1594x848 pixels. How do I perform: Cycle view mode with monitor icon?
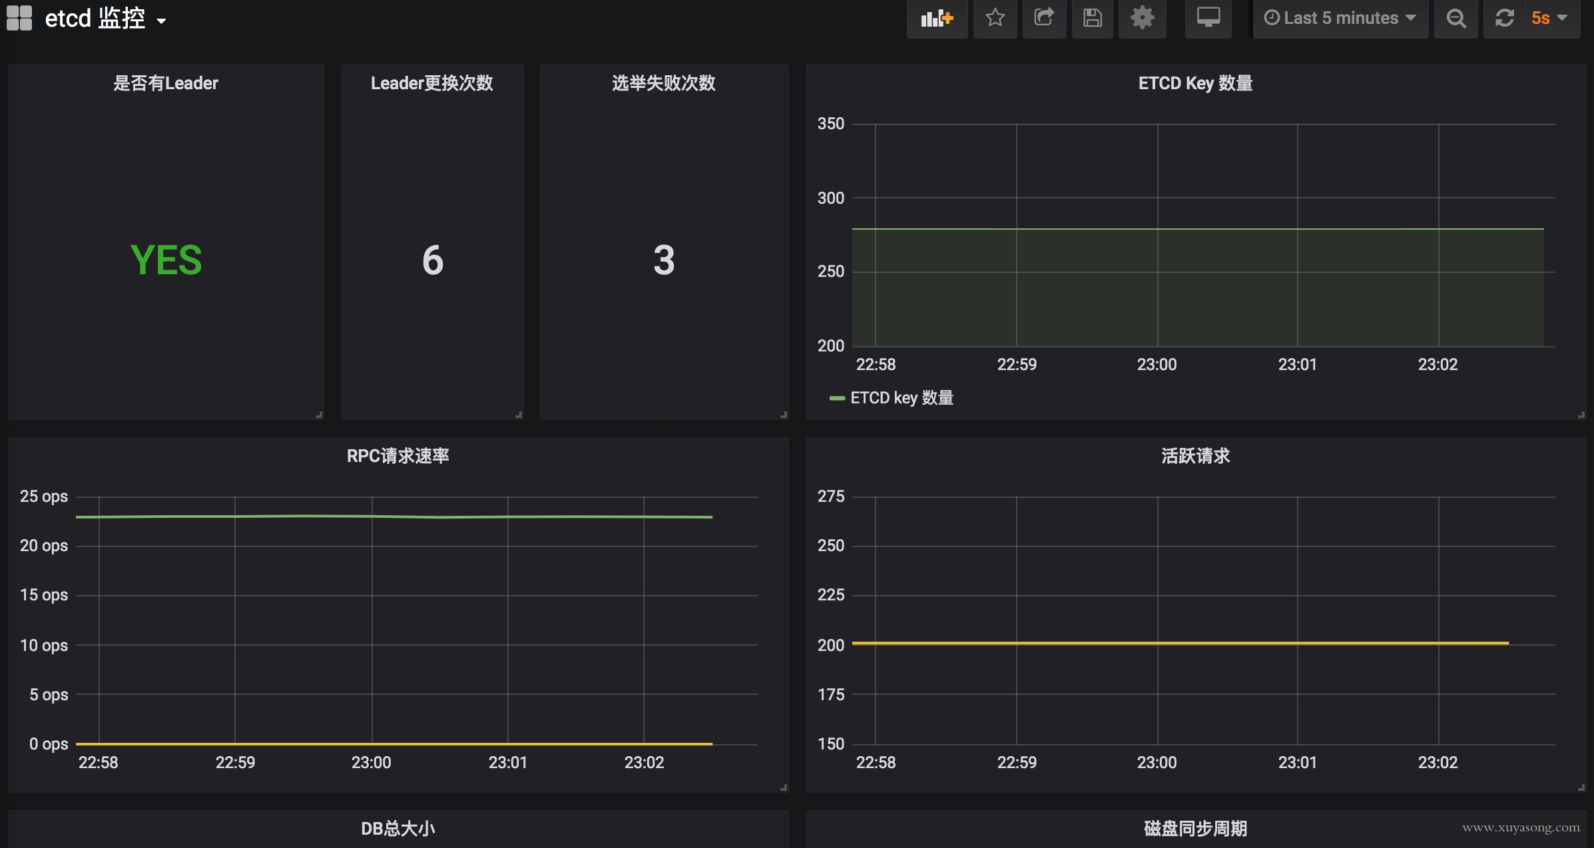1208,18
